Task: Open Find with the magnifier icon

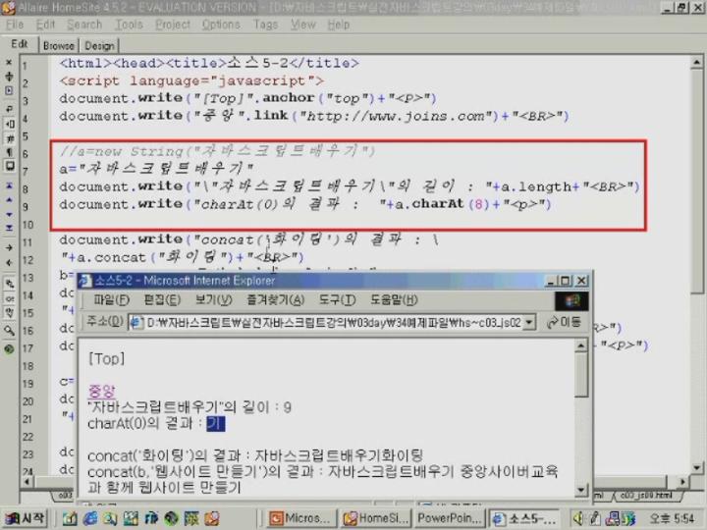Action: 9,331
